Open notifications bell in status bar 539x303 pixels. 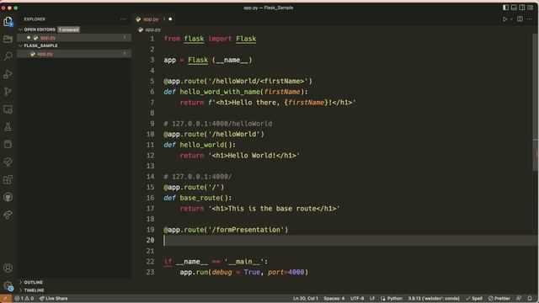pos(530,299)
